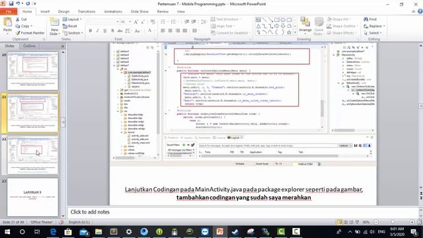423x238 pixels.
Task: Click the Copy button
Action: pyautogui.click(x=24, y=26)
